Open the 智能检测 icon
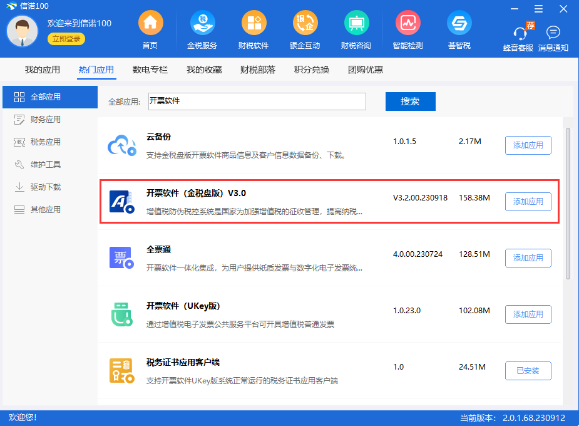The width and height of the screenshot is (579, 426). pyautogui.click(x=407, y=23)
